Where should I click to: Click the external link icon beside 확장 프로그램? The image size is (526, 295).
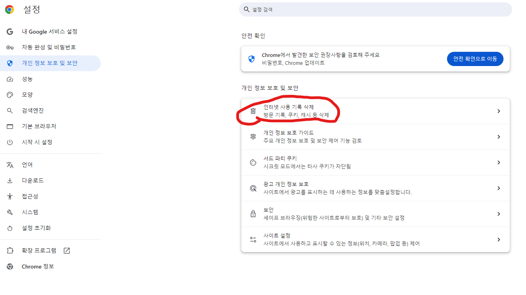[67, 251]
